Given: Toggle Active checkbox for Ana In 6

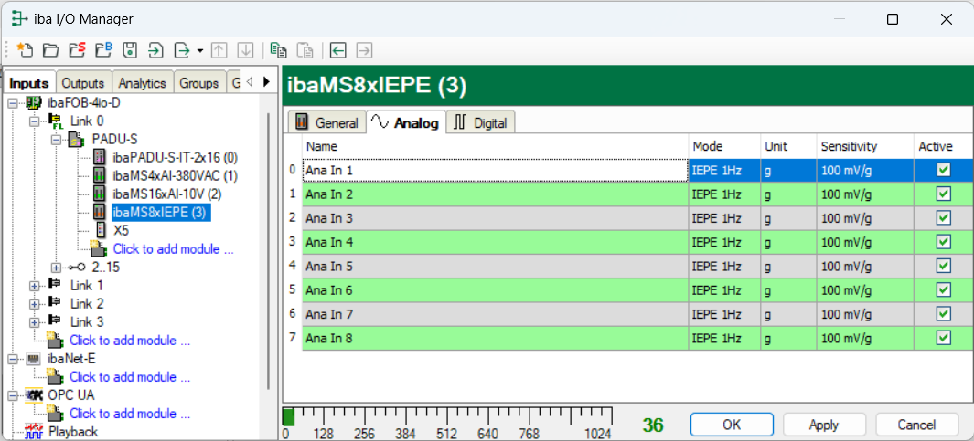Looking at the screenshot, I should coord(943,289).
